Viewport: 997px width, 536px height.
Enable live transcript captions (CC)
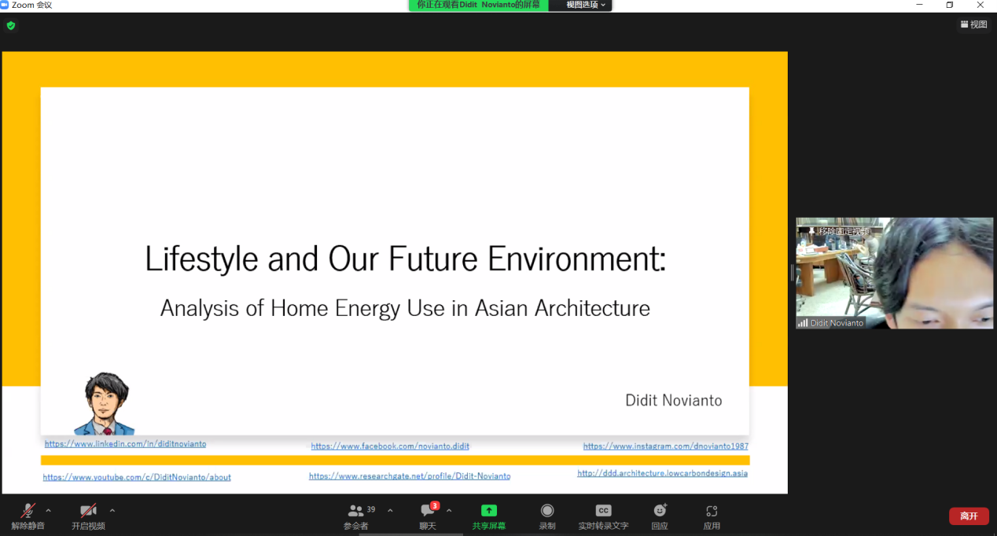(603, 512)
